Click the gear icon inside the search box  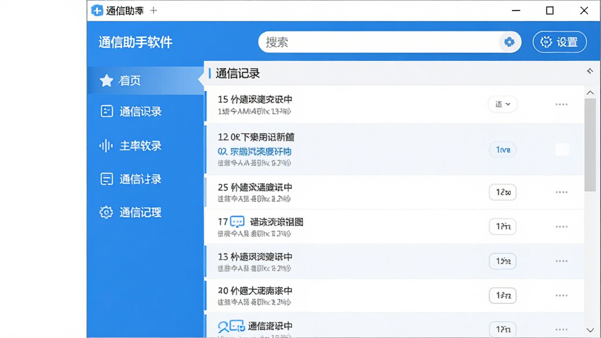(x=509, y=42)
